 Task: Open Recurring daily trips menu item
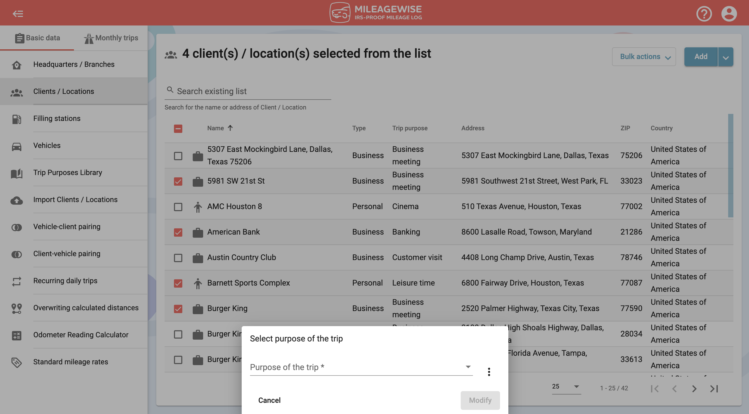pos(74,281)
